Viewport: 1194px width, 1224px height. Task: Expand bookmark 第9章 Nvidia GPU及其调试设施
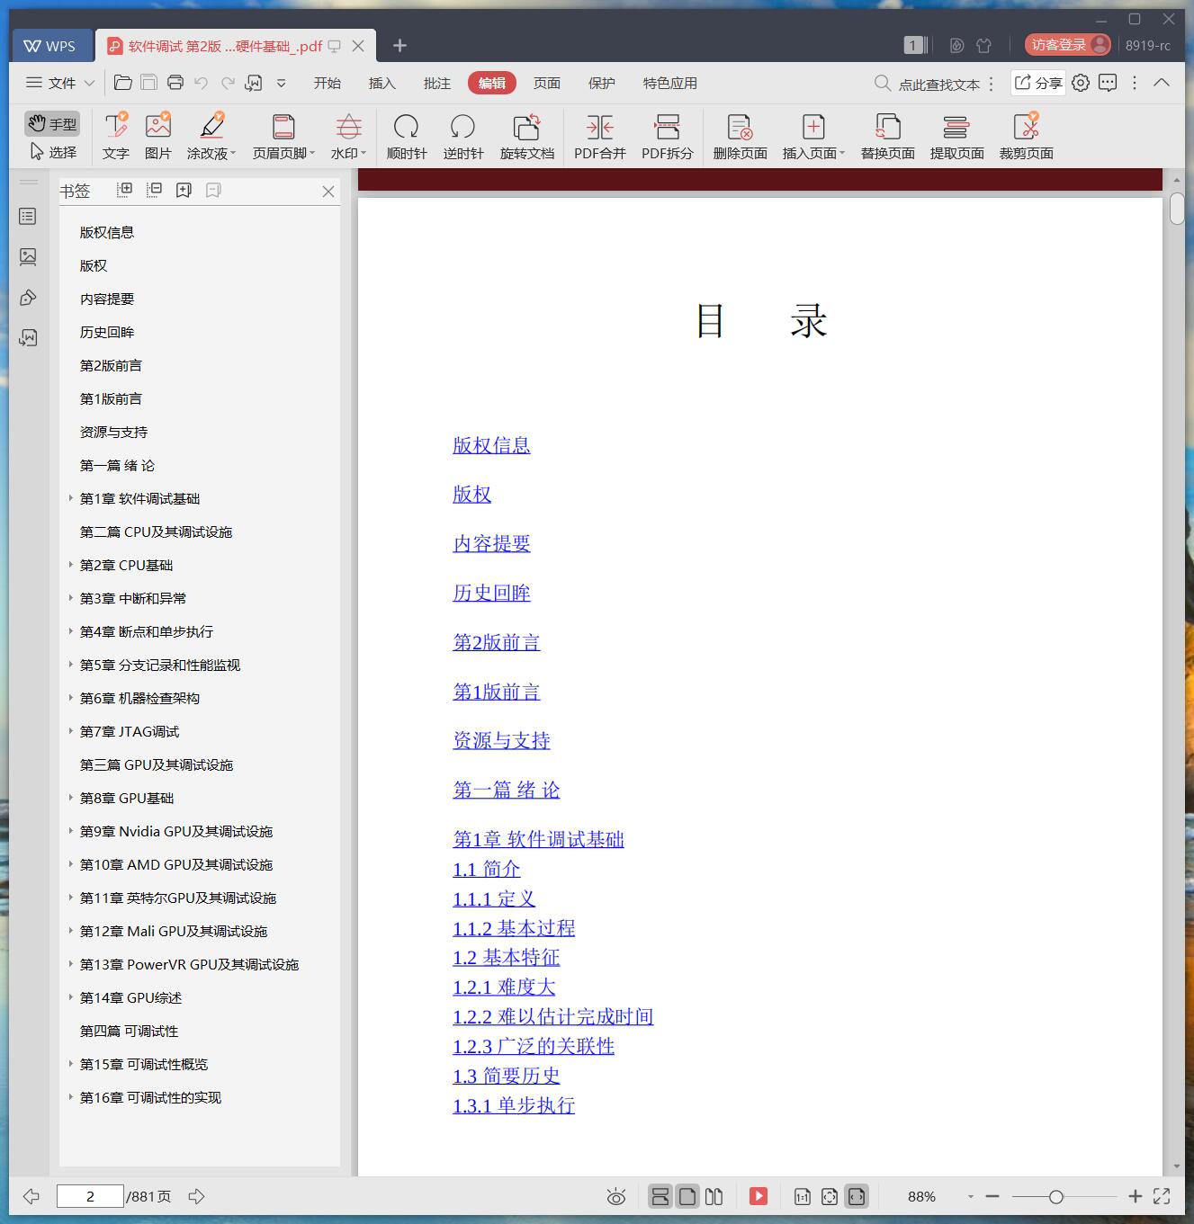click(x=71, y=831)
